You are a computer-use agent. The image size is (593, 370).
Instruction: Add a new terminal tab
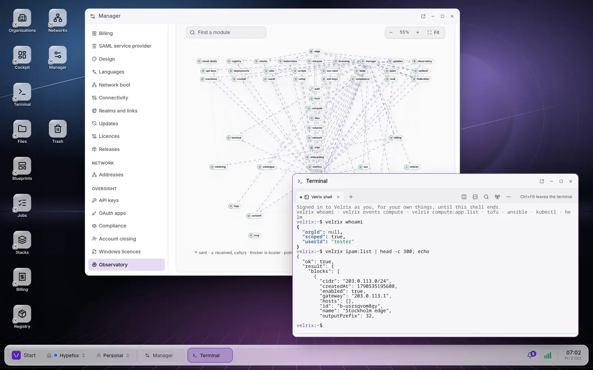pyautogui.click(x=351, y=197)
